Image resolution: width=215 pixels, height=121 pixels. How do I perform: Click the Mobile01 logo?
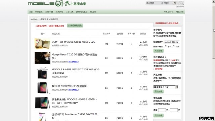click(45, 3)
